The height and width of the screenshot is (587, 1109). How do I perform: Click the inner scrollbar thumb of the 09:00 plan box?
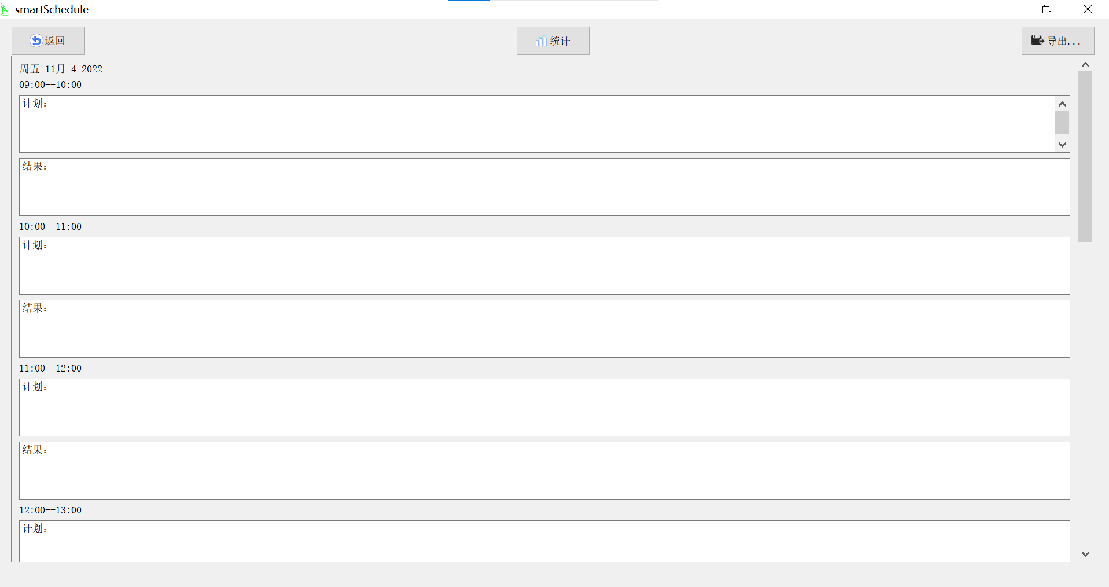pos(1062,123)
